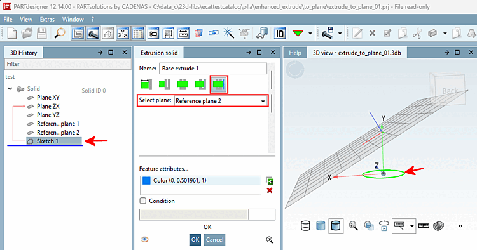Select the extrude-to-plane mode icon highlighted in red
This screenshot has width=477, height=250.
tap(219, 84)
